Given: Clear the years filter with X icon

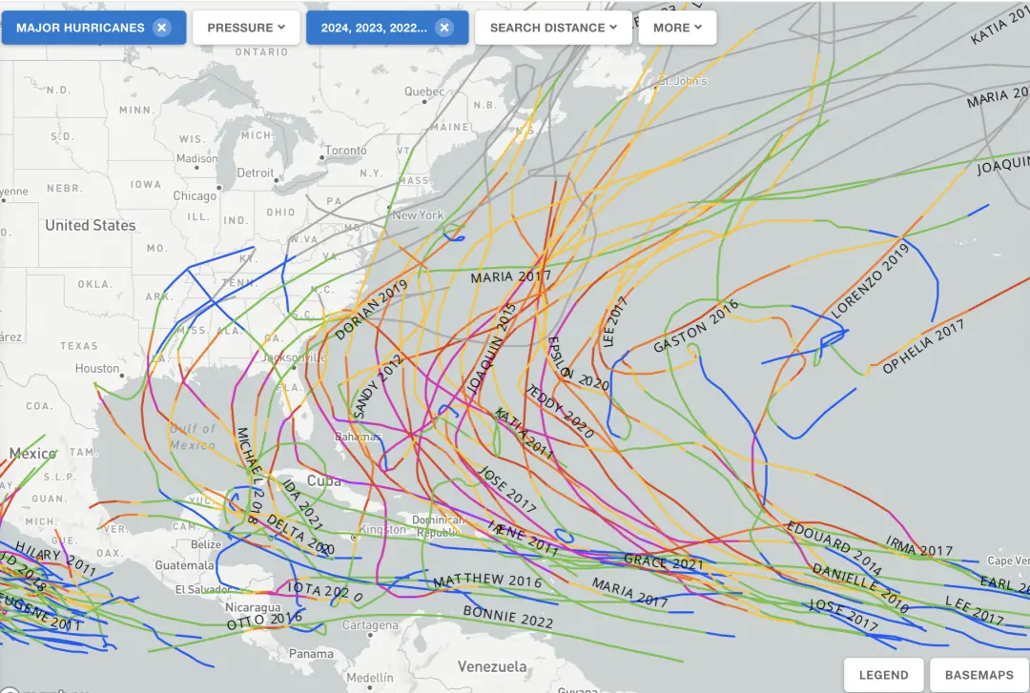Looking at the screenshot, I should click(x=444, y=28).
